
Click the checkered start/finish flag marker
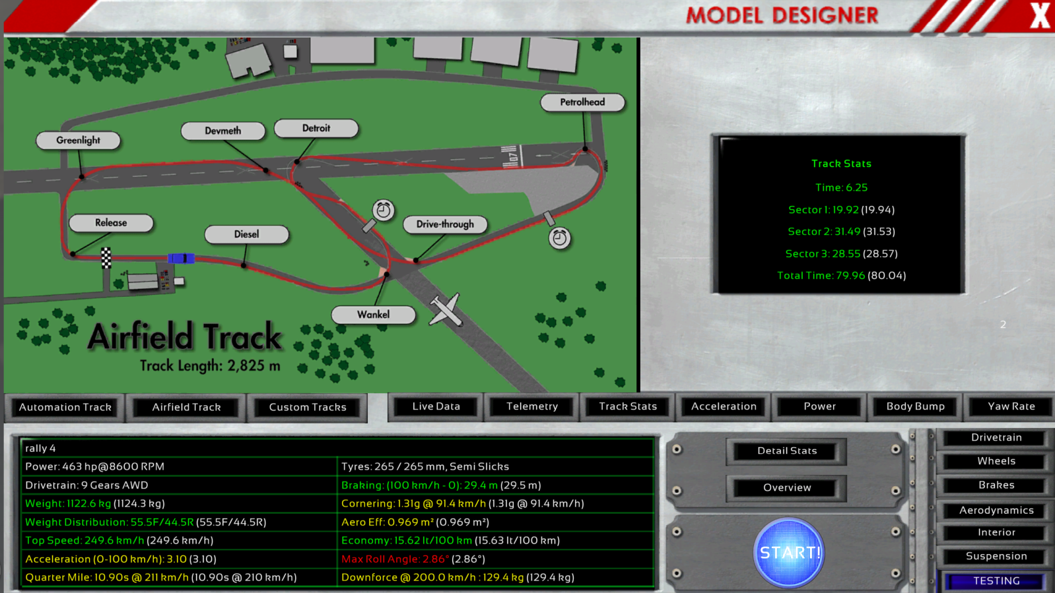pyautogui.click(x=106, y=257)
